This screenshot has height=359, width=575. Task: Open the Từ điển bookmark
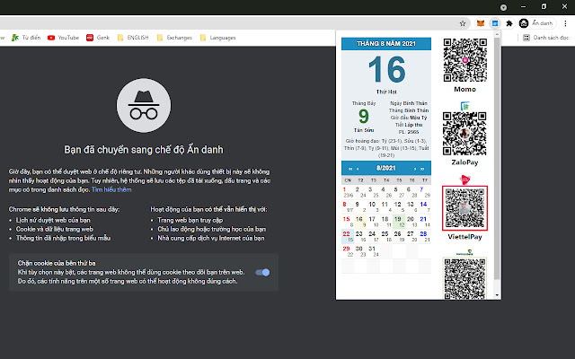point(26,38)
